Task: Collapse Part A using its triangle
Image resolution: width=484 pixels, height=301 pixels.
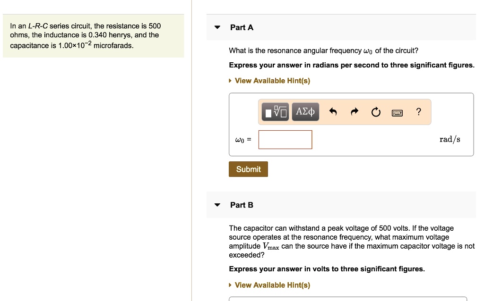Action: [x=217, y=27]
